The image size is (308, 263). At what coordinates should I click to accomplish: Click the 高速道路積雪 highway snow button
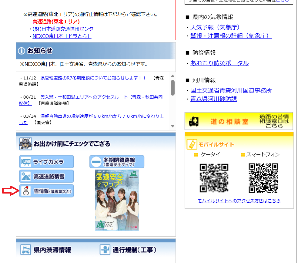46,176
